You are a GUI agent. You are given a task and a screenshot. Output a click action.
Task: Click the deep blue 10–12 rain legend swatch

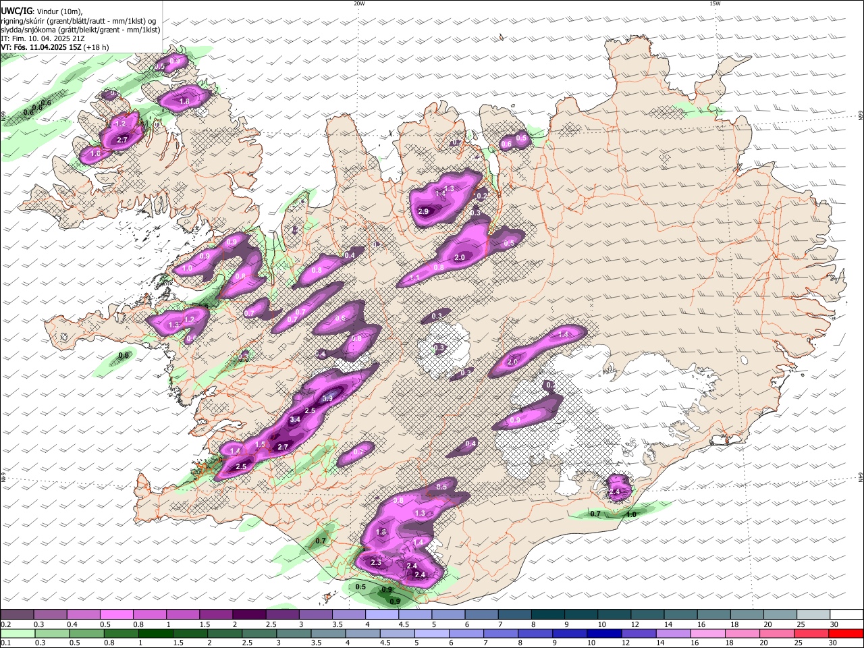(x=605, y=633)
